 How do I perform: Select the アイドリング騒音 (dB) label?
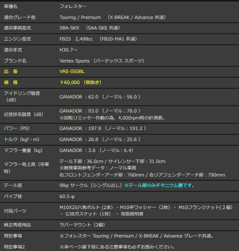coord(22,96)
